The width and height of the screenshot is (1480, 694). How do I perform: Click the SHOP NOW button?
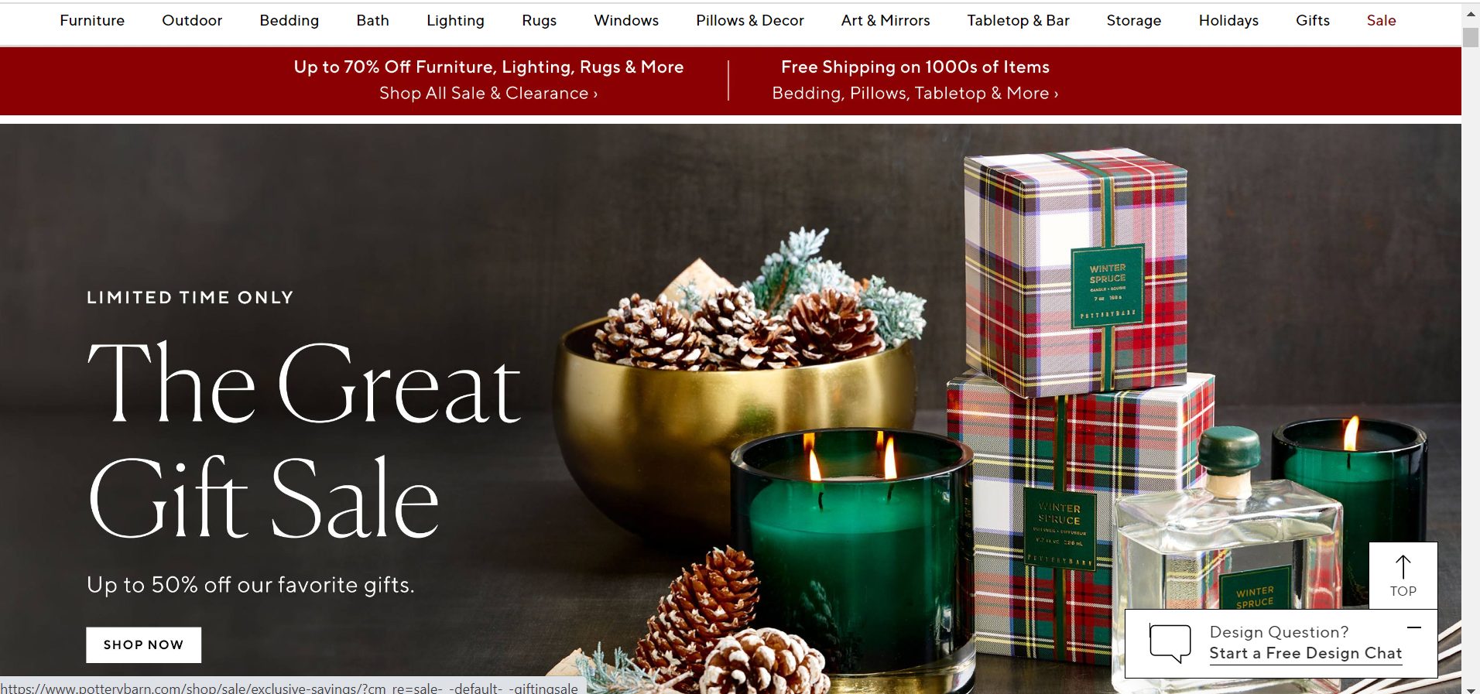[143, 644]
